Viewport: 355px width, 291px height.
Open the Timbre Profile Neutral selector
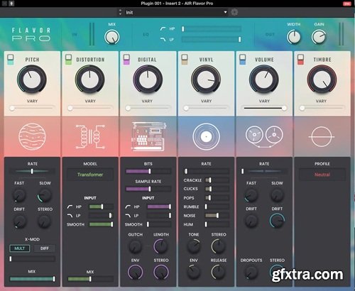point(322,175)
